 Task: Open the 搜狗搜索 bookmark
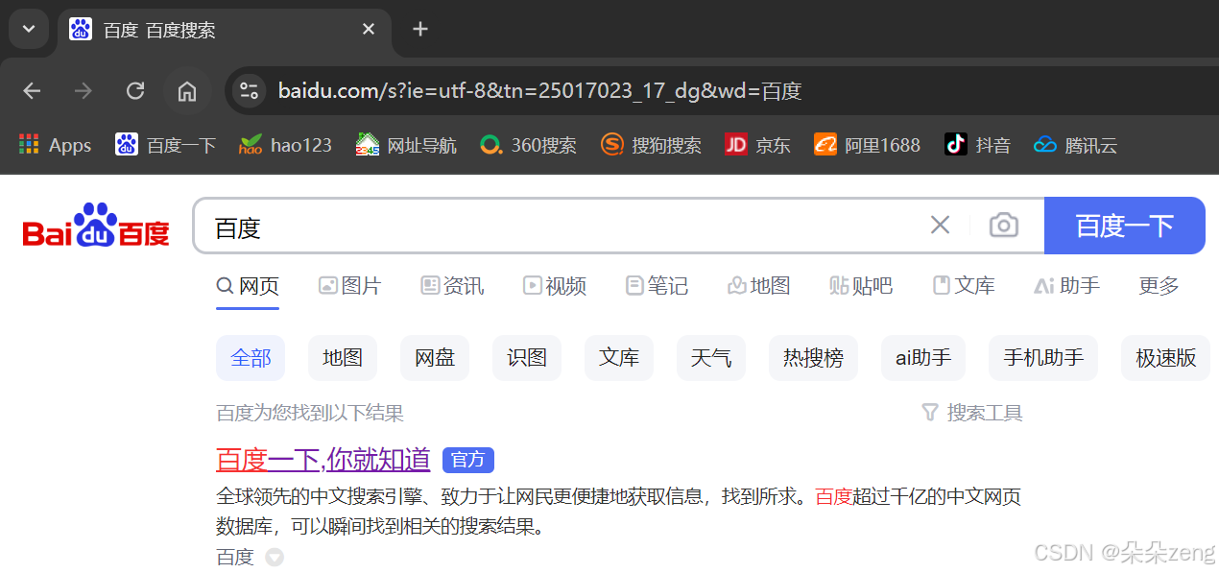tap(651, 145)
